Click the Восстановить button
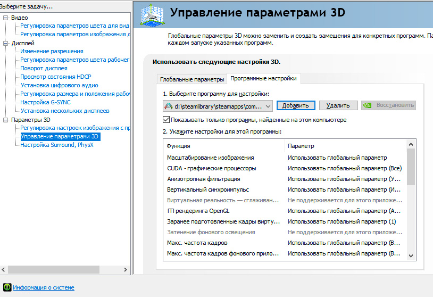433x297 pixels. click(x=388, y=105)
